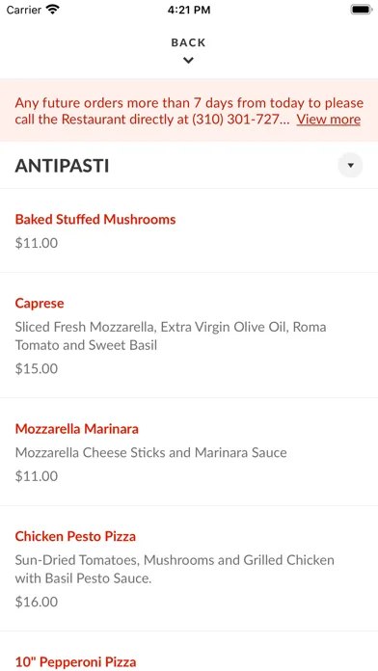Tap the $11.00 price under Mozzarella Marinara
378x671 pixels.
(37, 476)
